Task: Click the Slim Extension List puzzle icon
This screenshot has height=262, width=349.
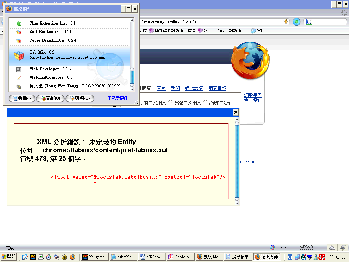Action: pyautogui.click(x=19, y=24)
